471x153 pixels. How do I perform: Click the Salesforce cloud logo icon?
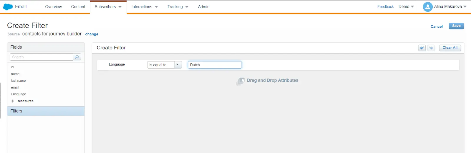(8, 7)
